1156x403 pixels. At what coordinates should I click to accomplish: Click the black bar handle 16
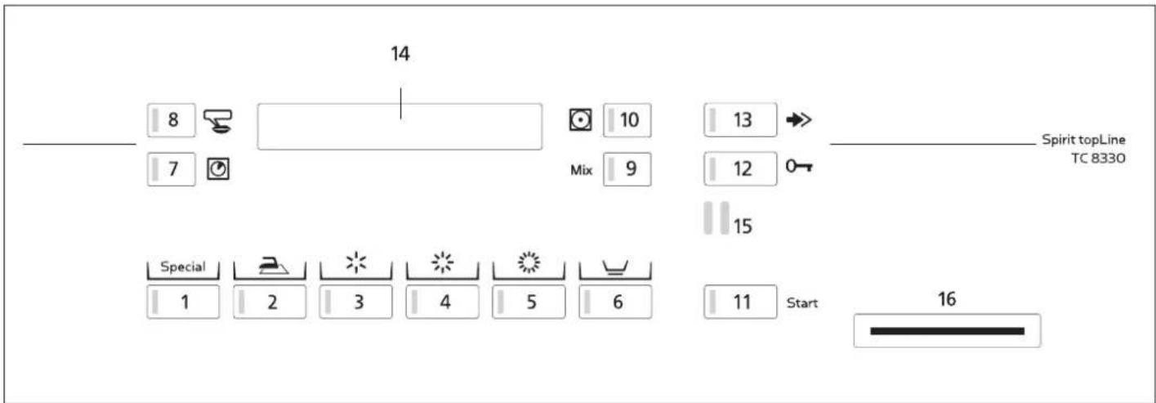(947, 330)
